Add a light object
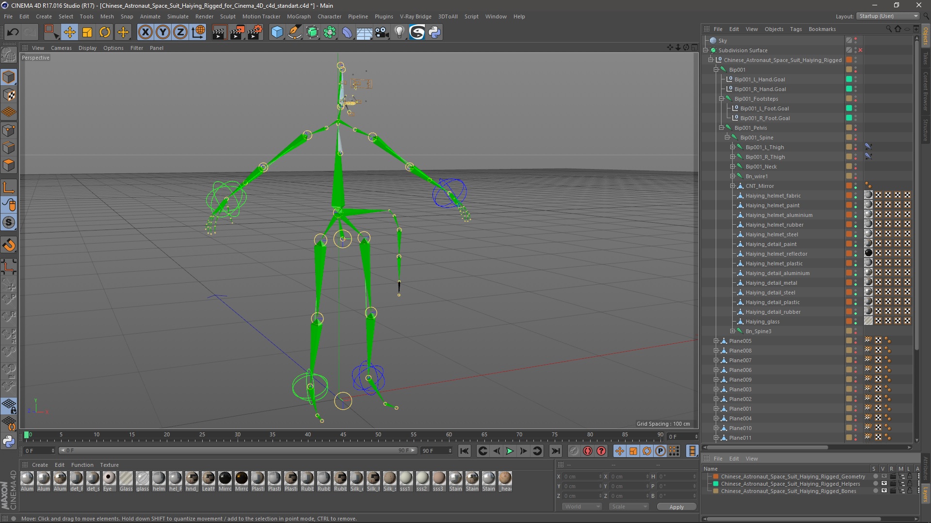 (x=399, y=32)
